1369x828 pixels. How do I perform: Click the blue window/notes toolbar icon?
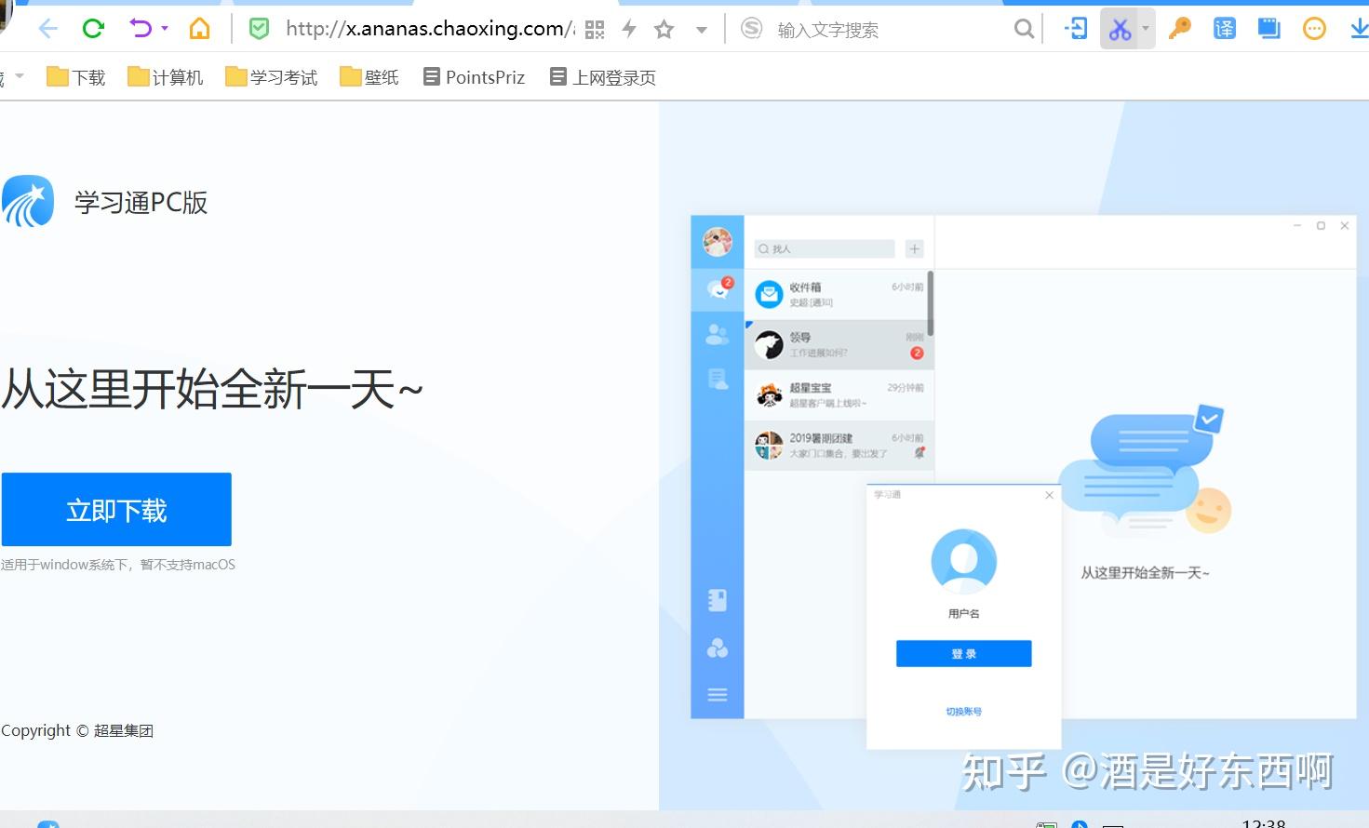coord(1268,29)
